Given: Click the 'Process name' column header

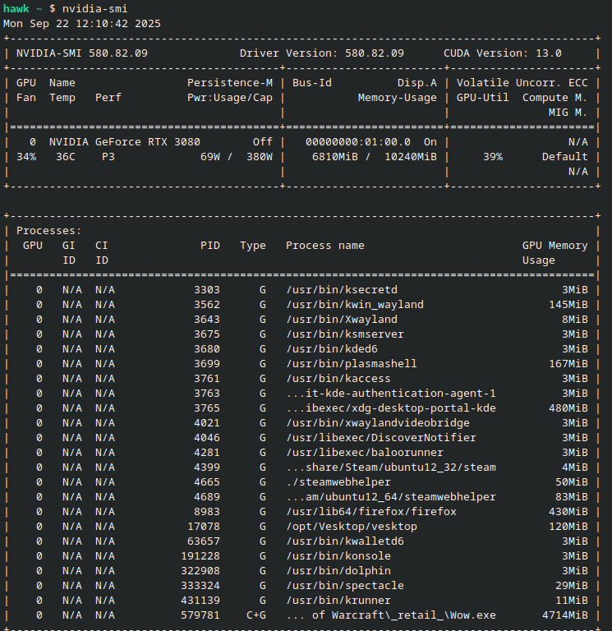Looking at the screenshot, I should click(x=325, y=246).
